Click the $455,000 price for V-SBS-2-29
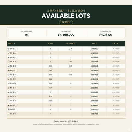 (x=94, y=62)
